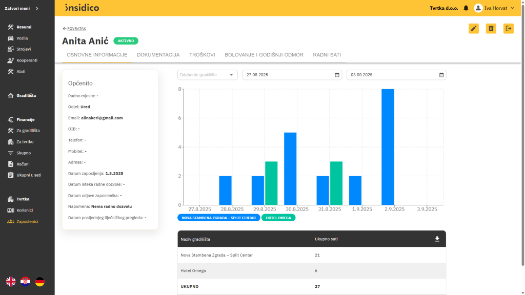
Task: Switch to the Troškovi tab
Action: (x=202, y=55)
